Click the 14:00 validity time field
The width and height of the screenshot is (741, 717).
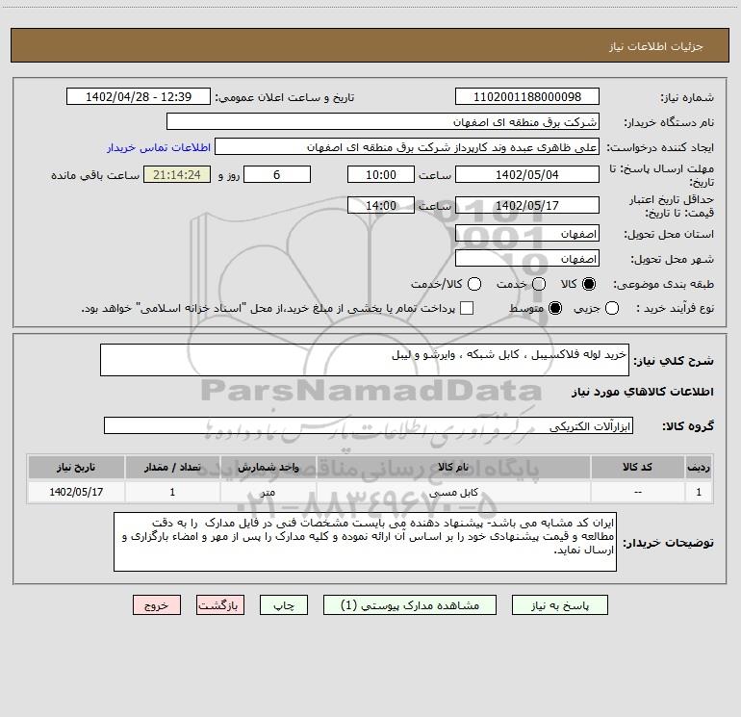(381, 205)
